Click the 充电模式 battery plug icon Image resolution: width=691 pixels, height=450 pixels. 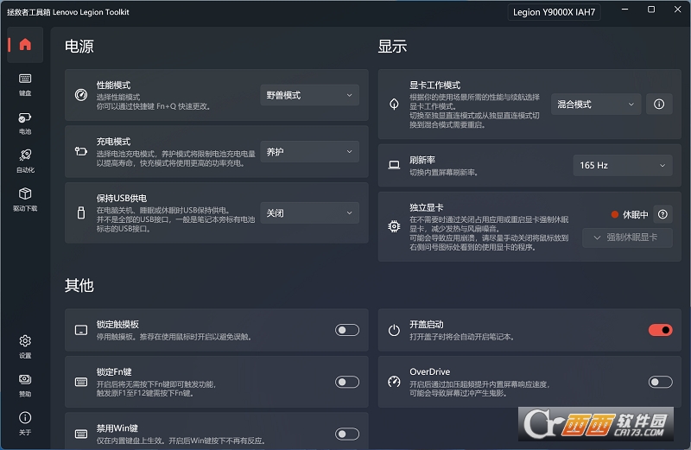pyautogui.click(x=81, y=152)
